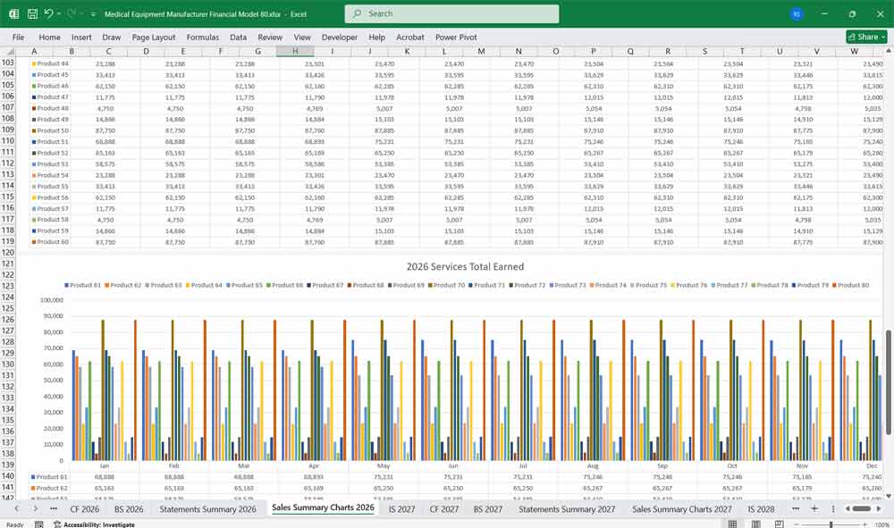Add a new sheet with plus icon
The image size is (894, 528).
(x=814, y=508)
